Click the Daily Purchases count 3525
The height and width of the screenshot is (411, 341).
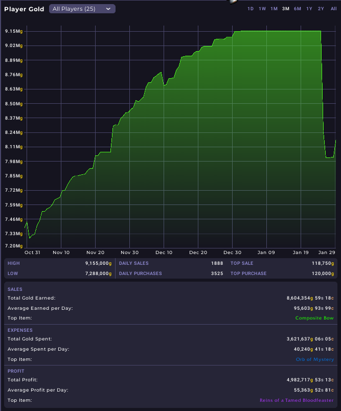point(217,273)
